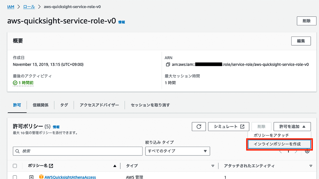The width and height of the screenshot is (319, 179).
Task: Sort by ポリシー名 ascending arrow
Action: tap(115, 166)
